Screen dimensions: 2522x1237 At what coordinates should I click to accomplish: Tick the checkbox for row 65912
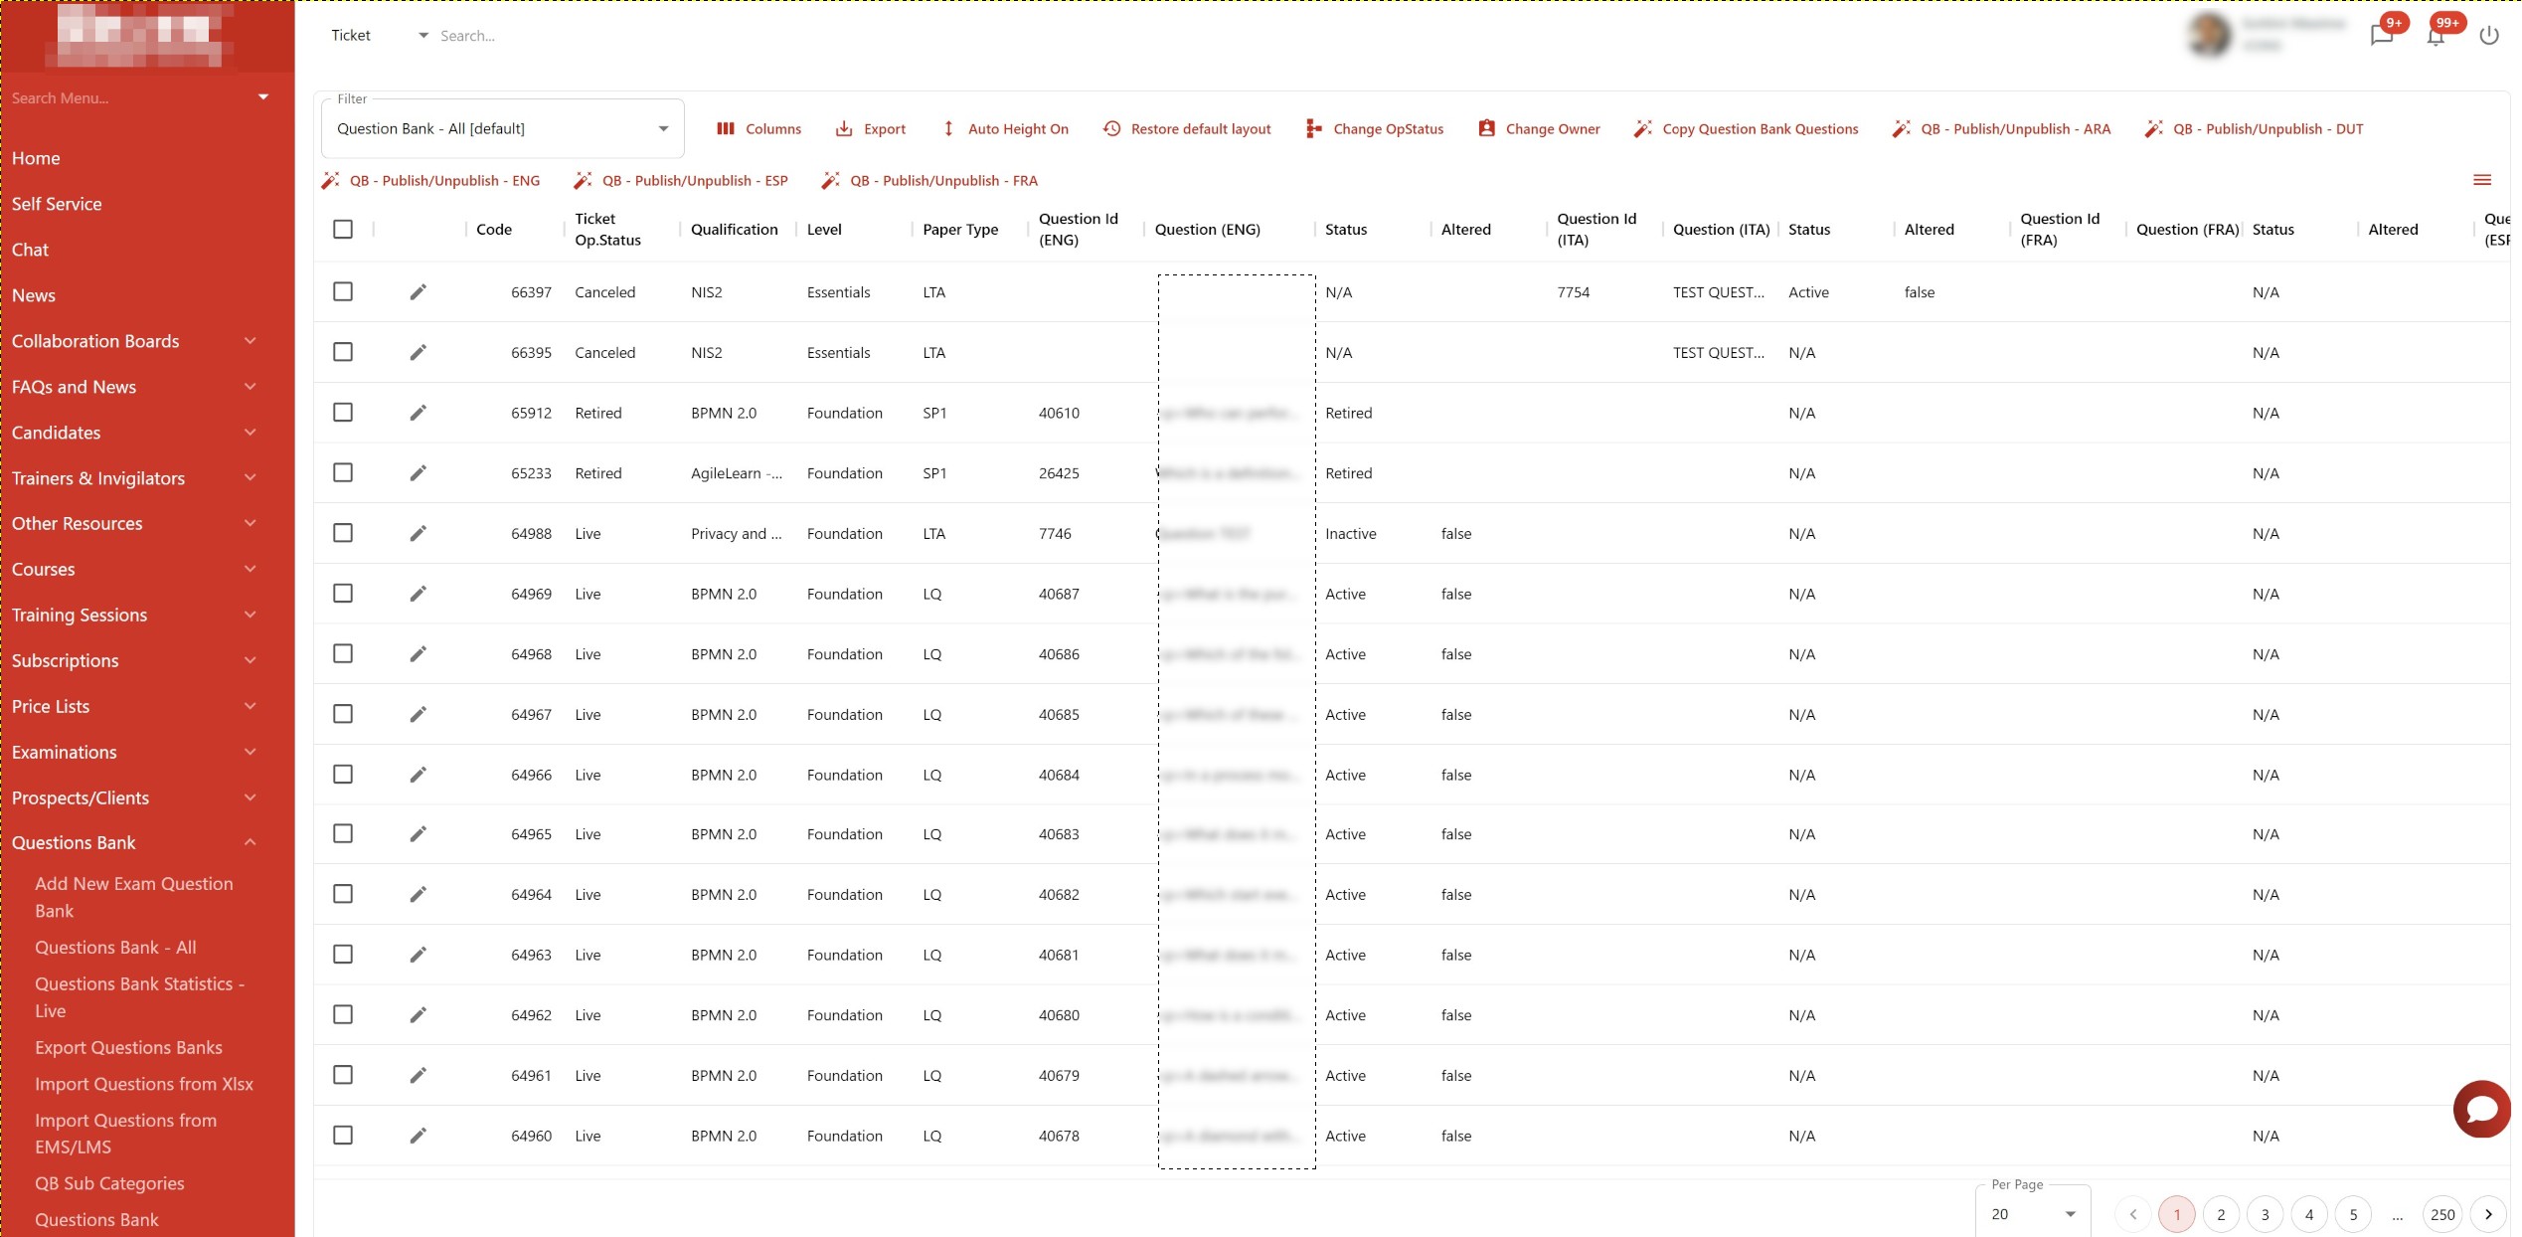point(343,412)
